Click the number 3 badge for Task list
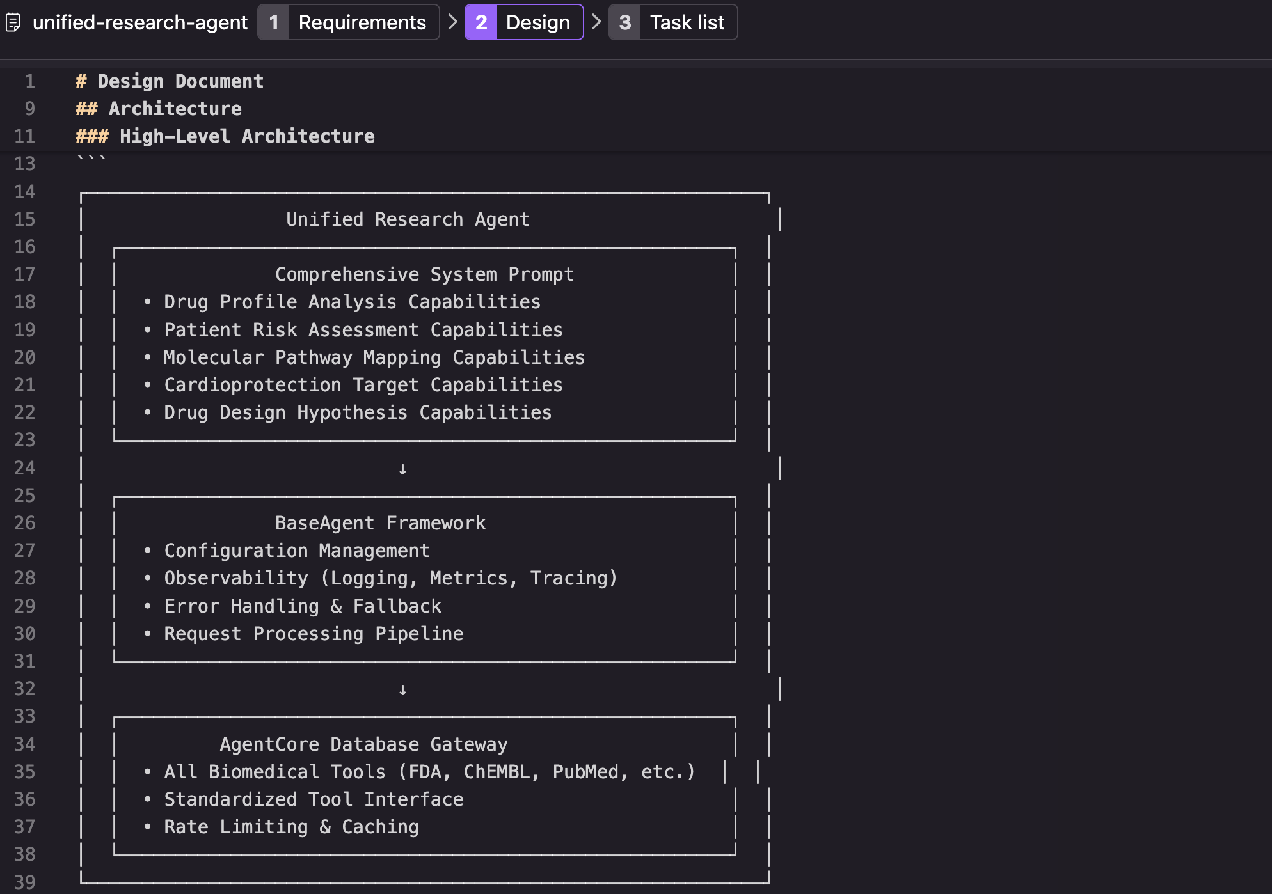Viewport: 1272px width, 894px height. [625, 23]
